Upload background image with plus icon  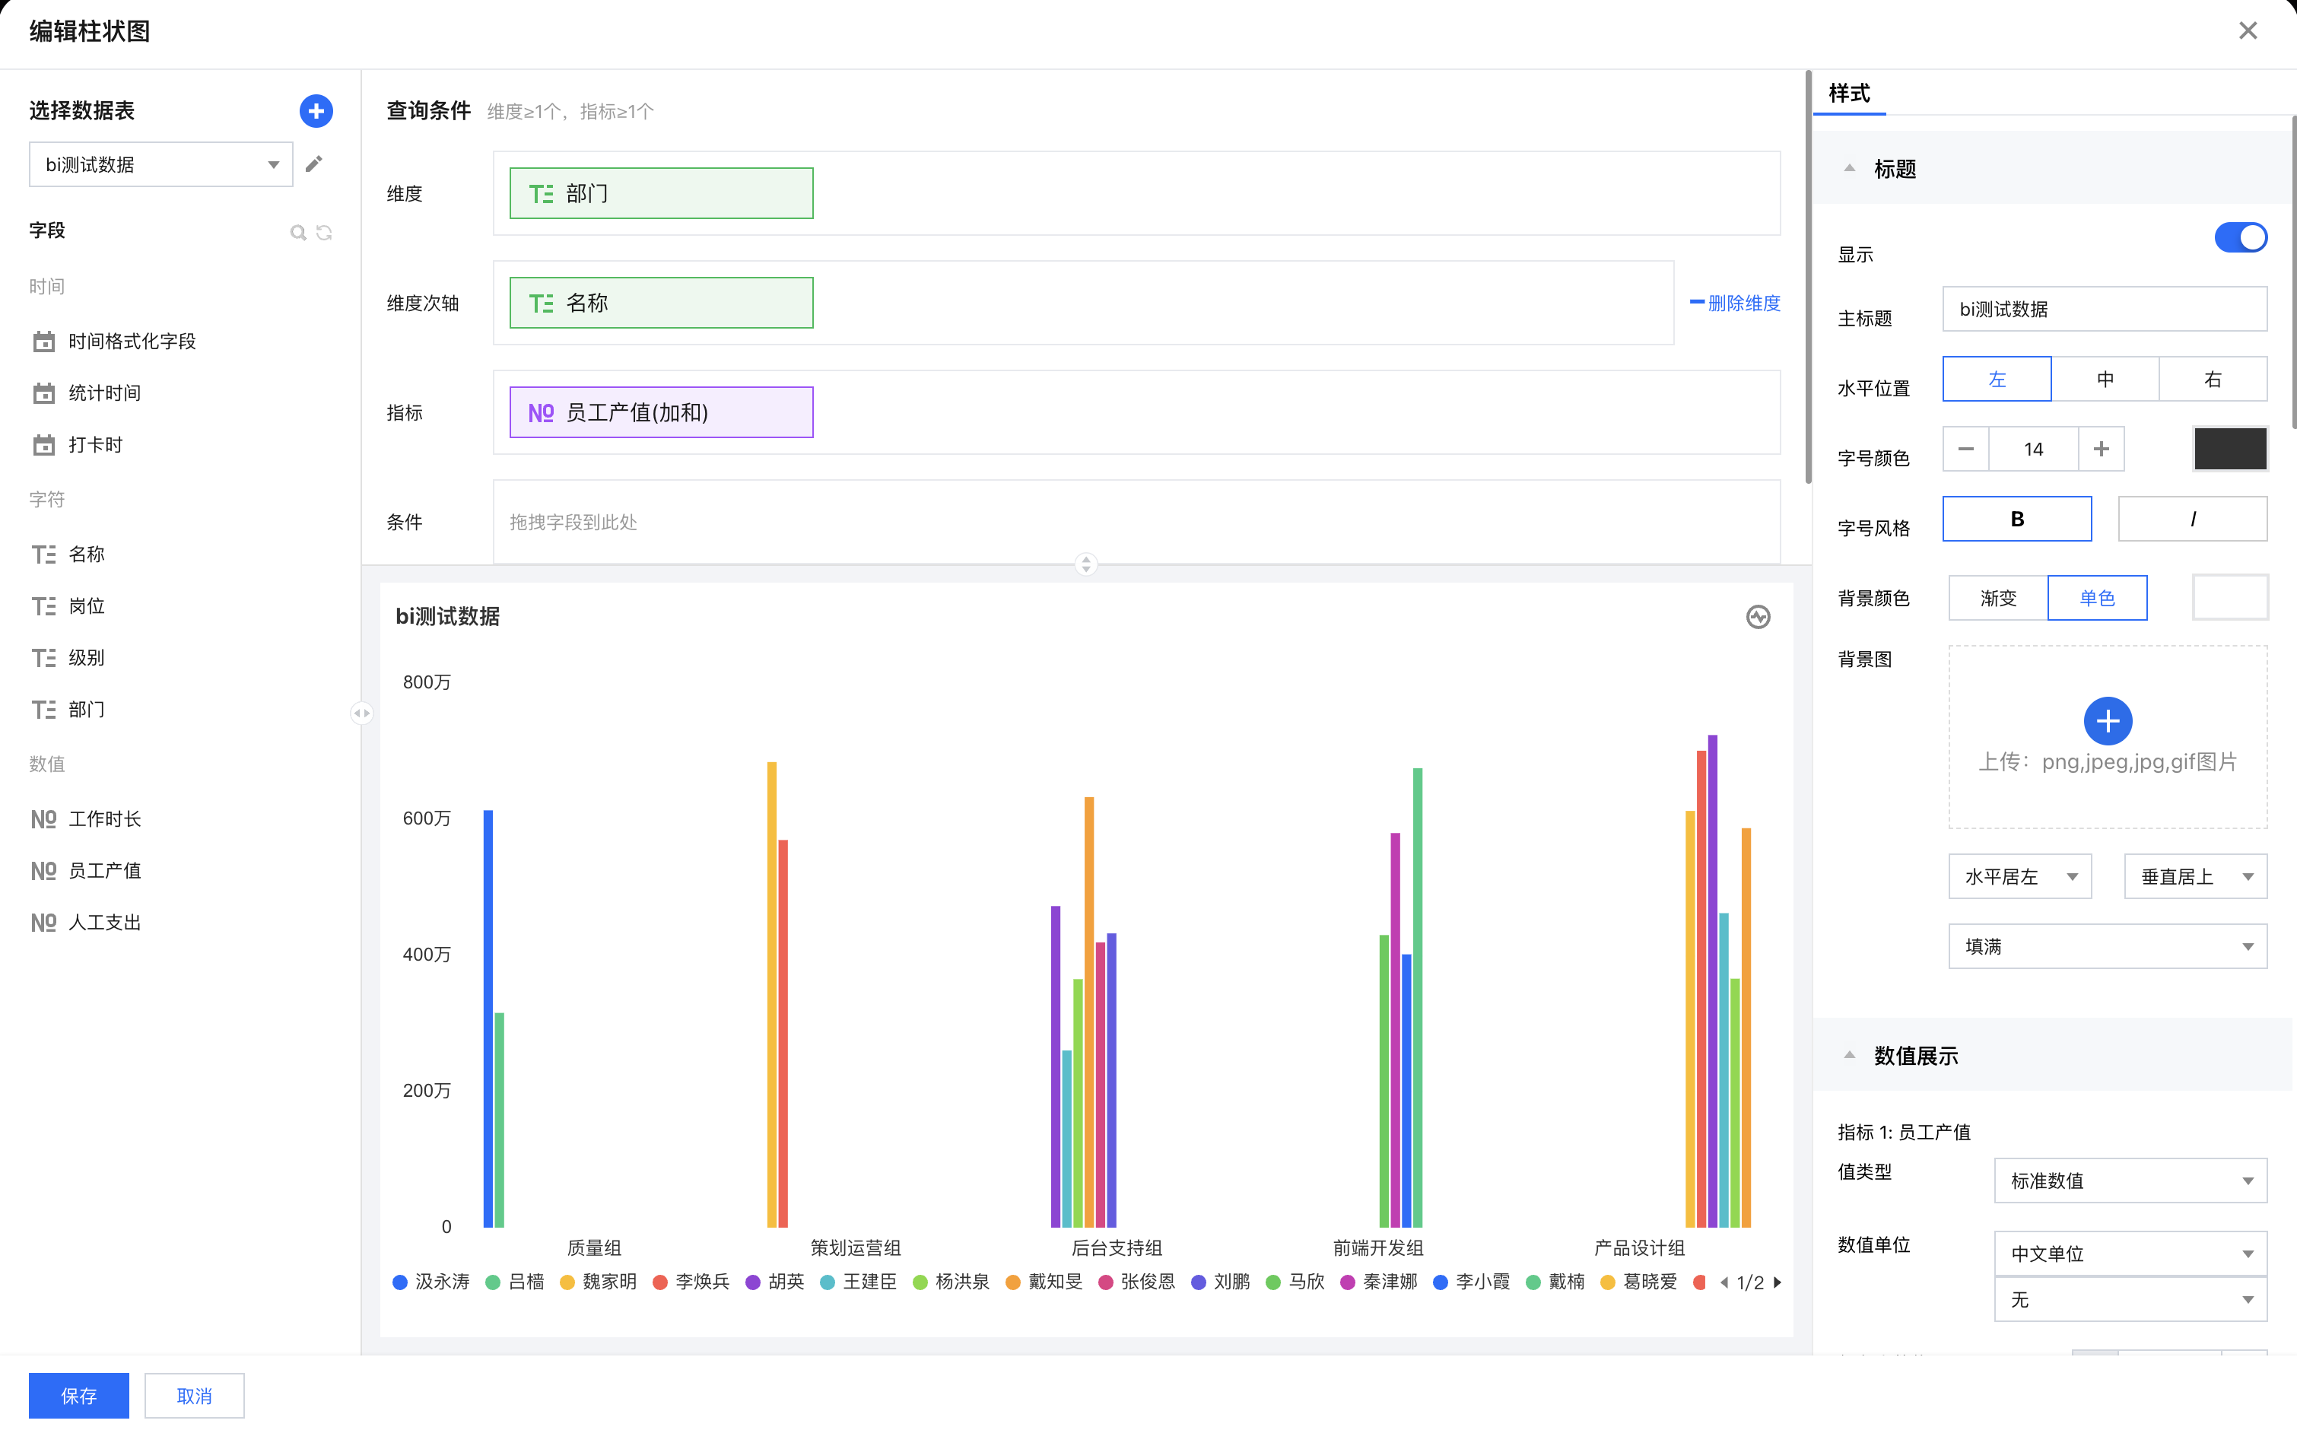2107,722
